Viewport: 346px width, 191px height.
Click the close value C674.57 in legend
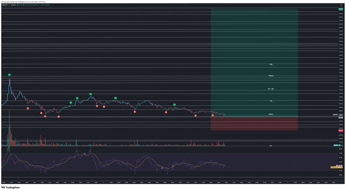point(37,5)
